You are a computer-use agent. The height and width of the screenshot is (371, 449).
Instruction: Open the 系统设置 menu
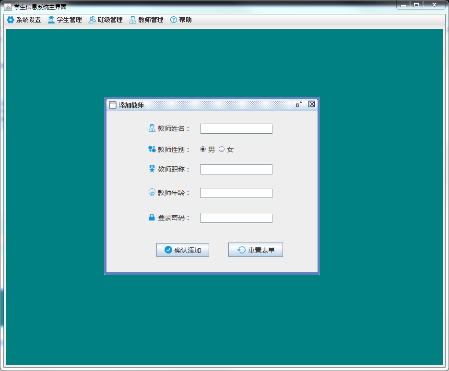[28, 20]
